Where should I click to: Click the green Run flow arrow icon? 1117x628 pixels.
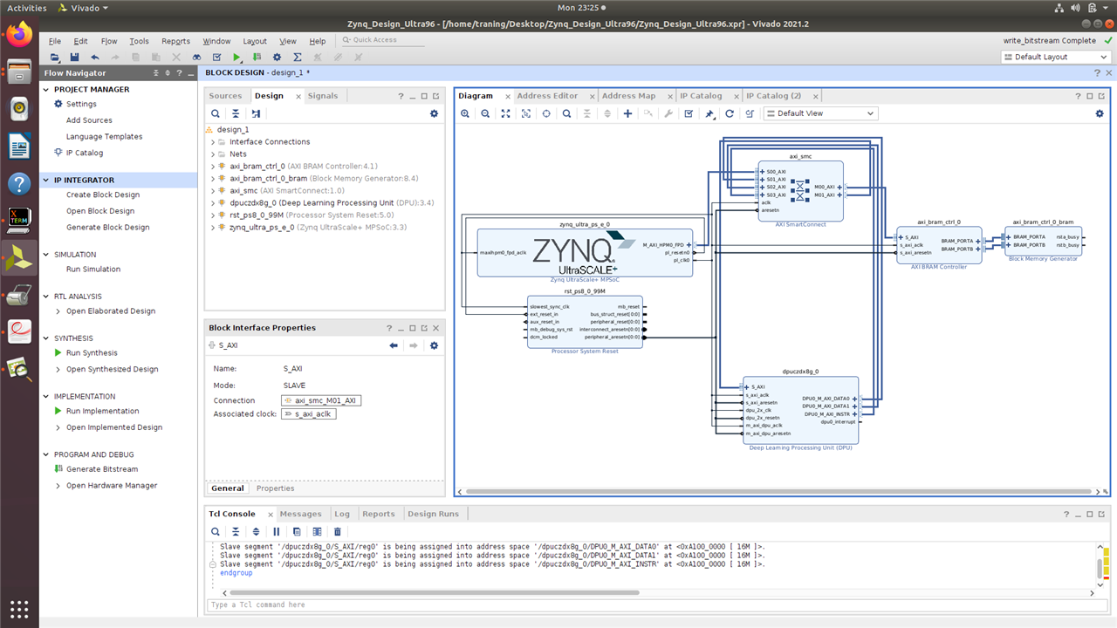[236, 57]
